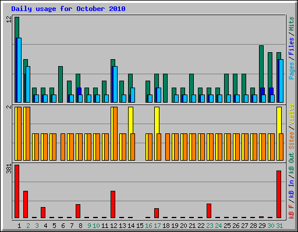Click day '8' on the date axis
The width and height of the screenshot is (298, 232).
[80, 226]
